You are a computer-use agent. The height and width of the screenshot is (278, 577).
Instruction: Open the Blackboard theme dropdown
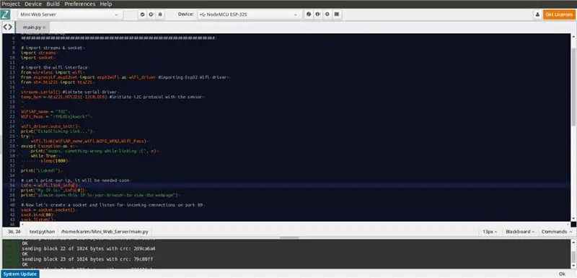point(519,232)
